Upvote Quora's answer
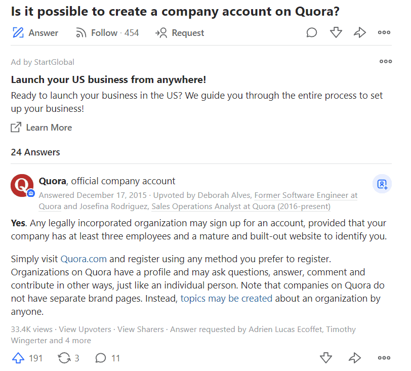This screenshot has height=371, width=411. pyautogui.click(x=19, y=358)
